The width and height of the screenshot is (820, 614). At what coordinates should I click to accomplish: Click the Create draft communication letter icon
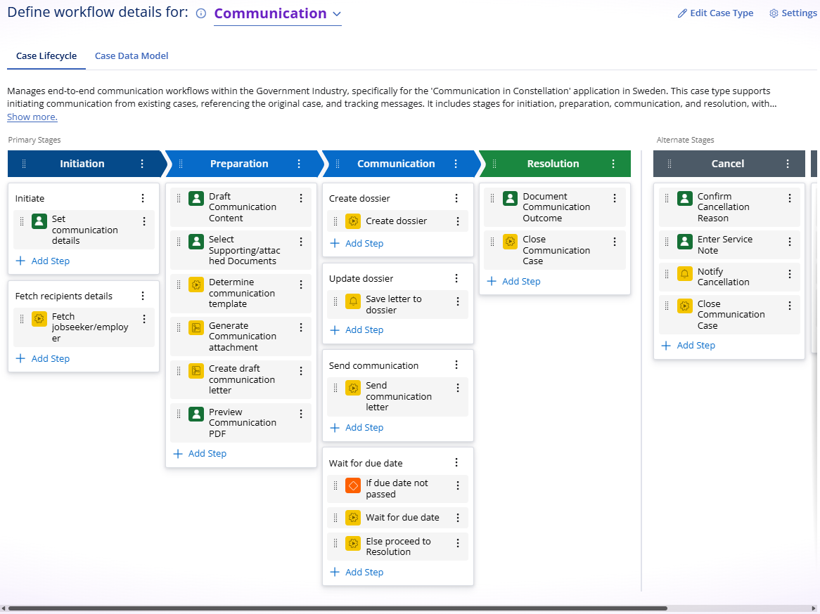click(x=196, y=371)
